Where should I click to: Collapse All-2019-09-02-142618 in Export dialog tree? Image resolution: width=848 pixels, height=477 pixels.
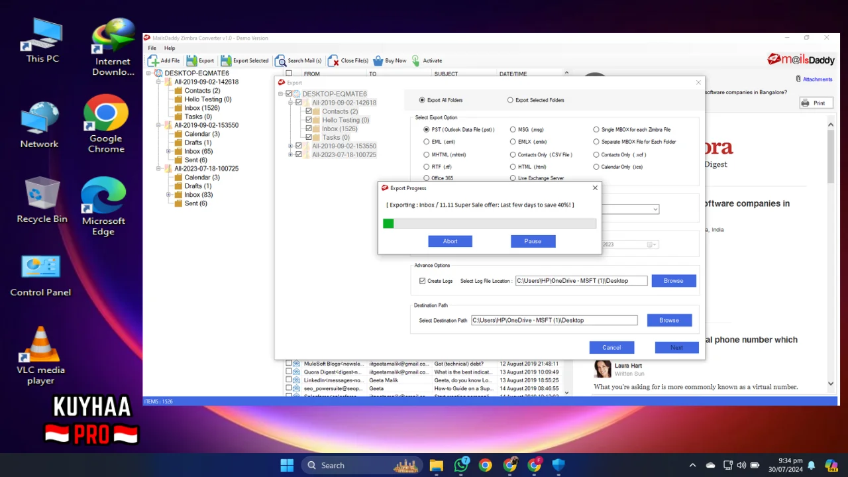[291, 103]
